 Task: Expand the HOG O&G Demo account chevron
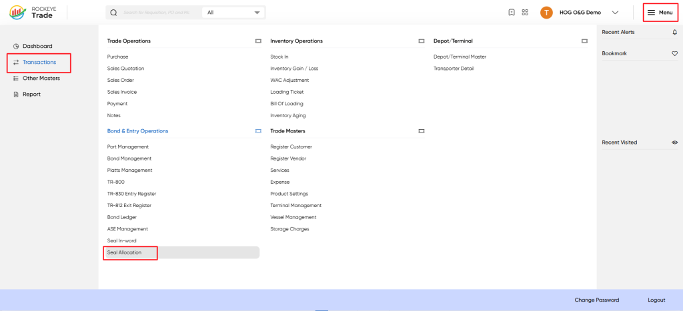[615, 13]
